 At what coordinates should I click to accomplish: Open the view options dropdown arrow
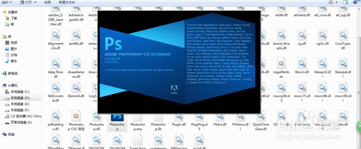click(x=336, y=2)
